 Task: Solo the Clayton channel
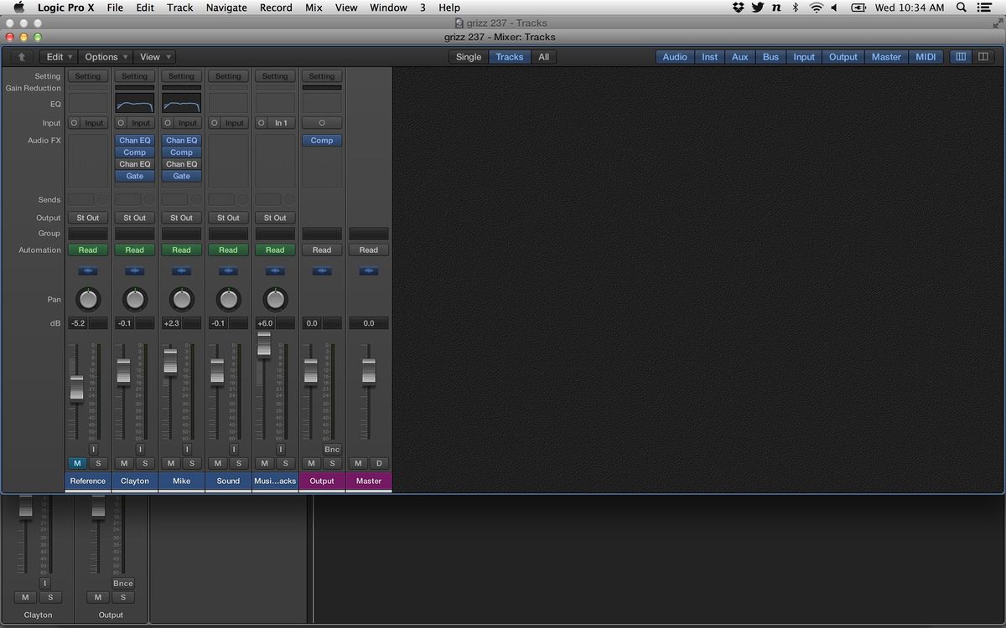pyautogui.click(x=144, y=463)
